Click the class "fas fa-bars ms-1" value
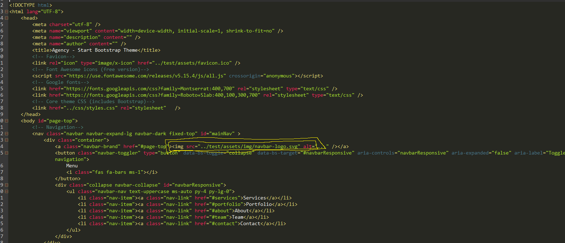The height and width of the screenshot is (243, 565). tap(118, 172)
